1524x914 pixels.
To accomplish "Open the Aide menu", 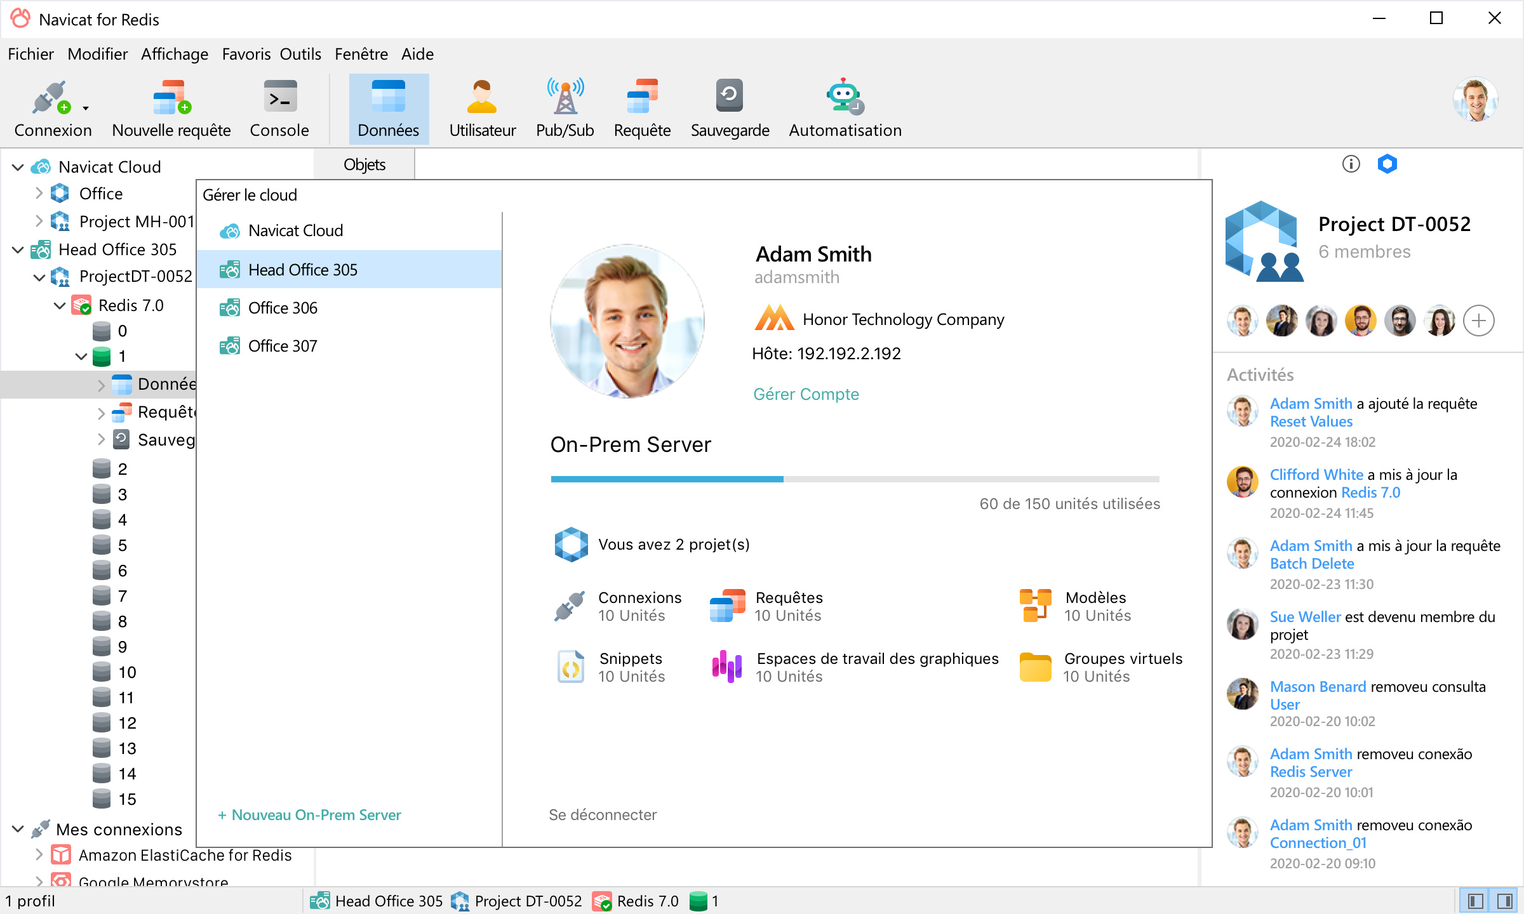I will [x=417, y=55].
